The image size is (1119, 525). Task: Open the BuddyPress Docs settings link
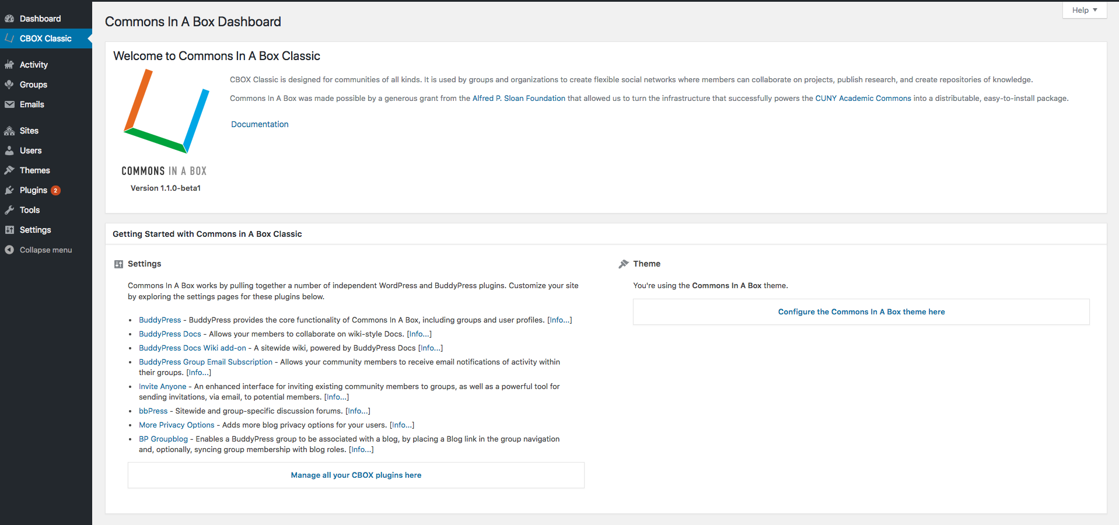coord(170,334)
